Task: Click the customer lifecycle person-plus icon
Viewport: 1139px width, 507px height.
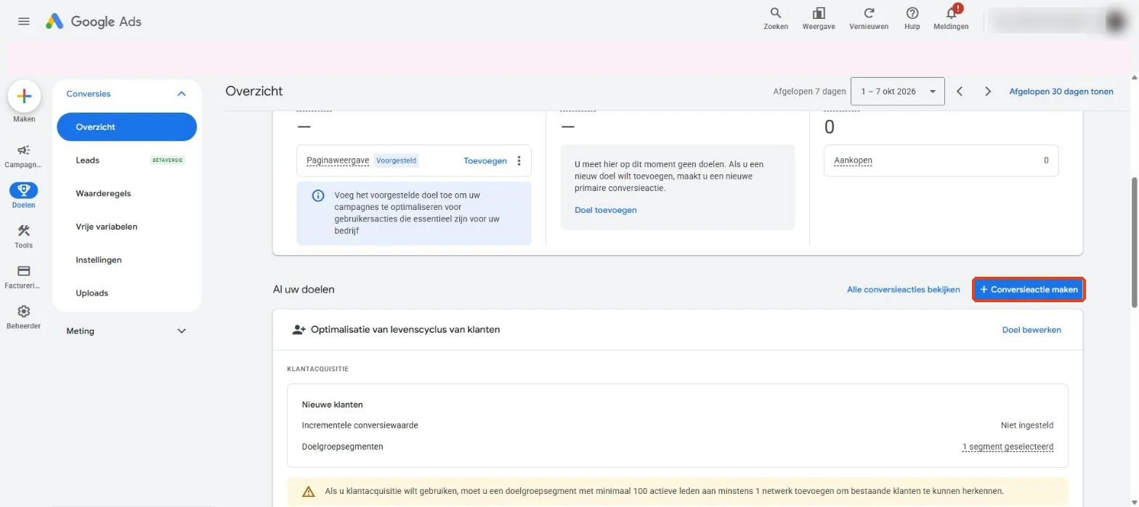Action: (299, 330)
